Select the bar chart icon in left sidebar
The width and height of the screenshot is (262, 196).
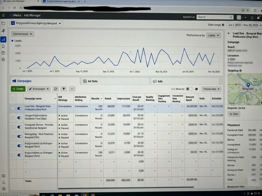3,40
